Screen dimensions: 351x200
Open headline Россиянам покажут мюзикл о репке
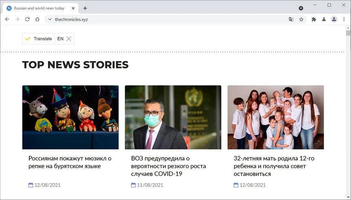pos(70,162)
